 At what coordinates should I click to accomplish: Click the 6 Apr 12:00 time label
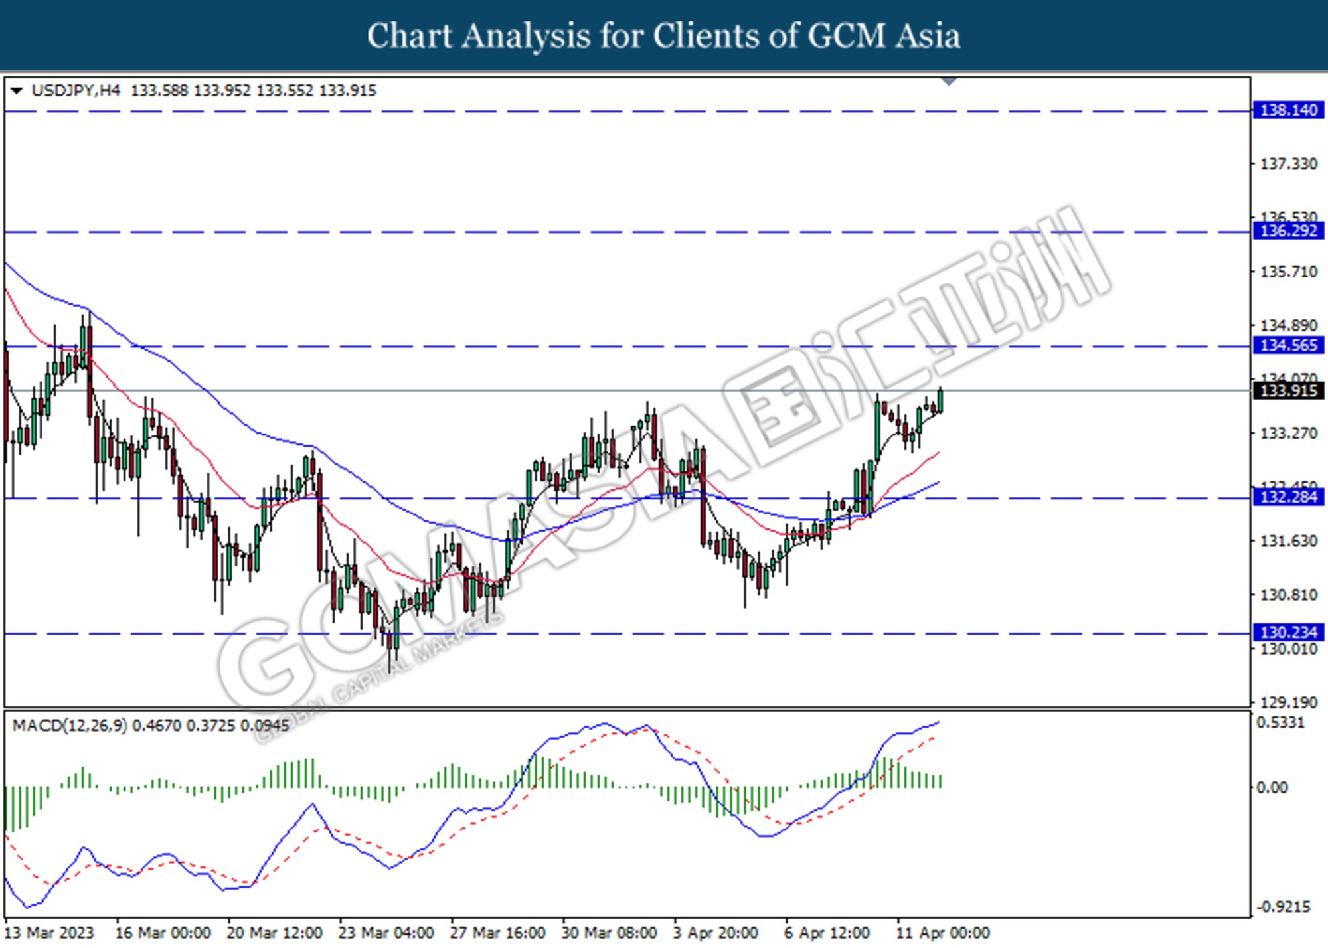827,933
